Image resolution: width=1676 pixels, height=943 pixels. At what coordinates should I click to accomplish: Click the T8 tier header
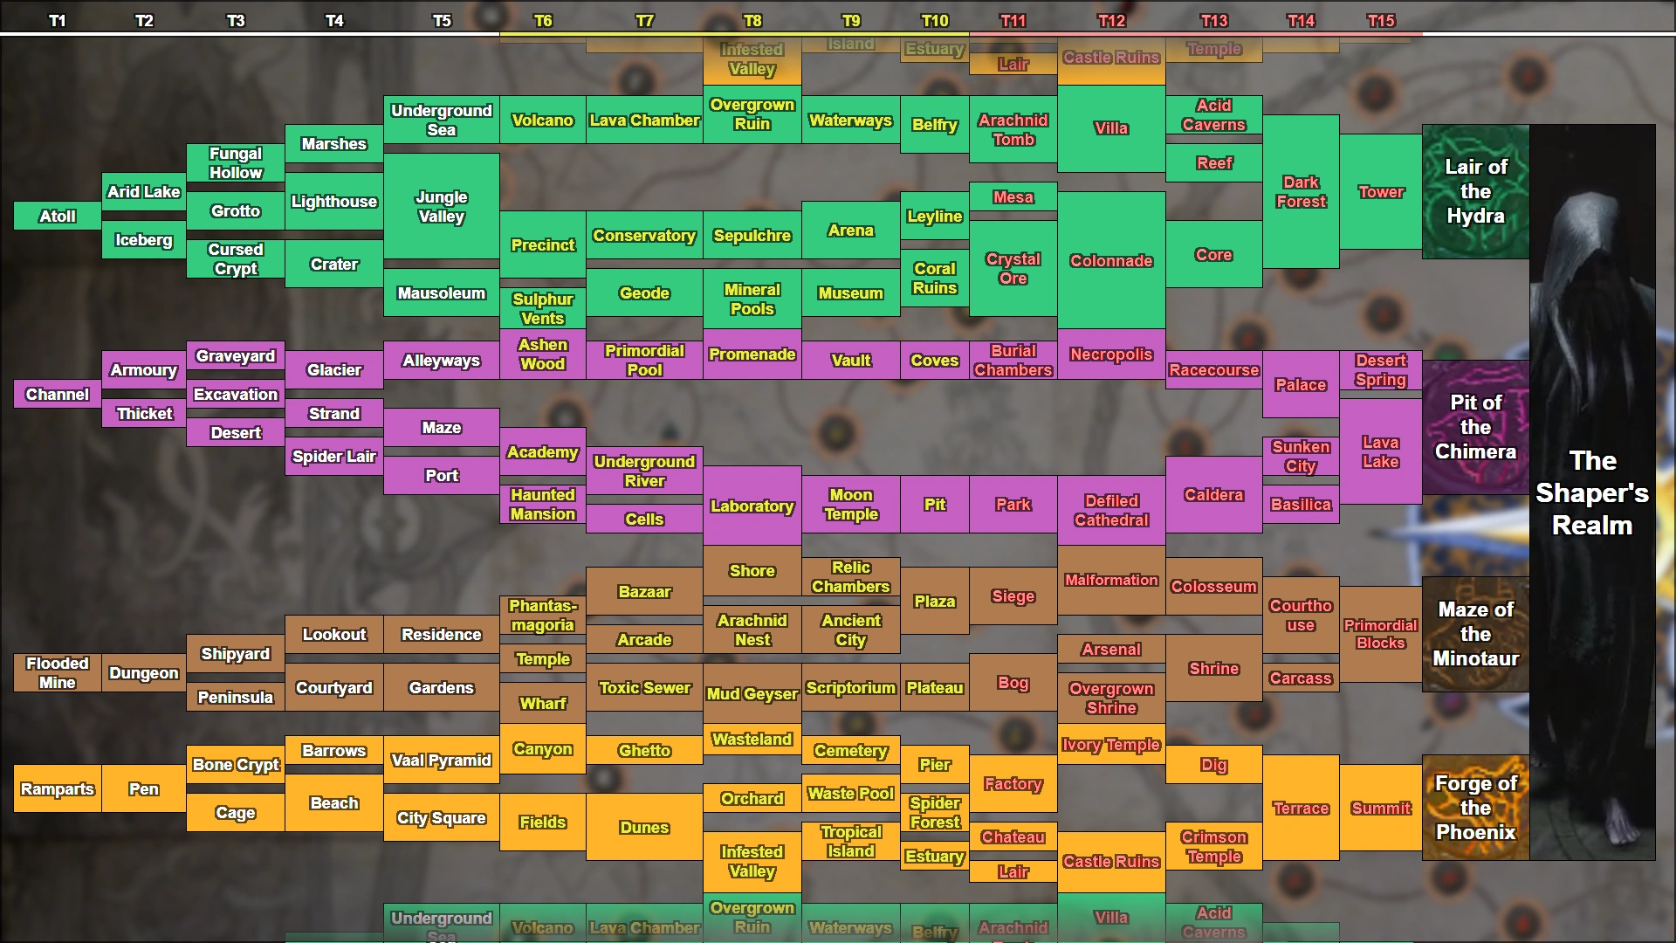click(x=752, y=21)
